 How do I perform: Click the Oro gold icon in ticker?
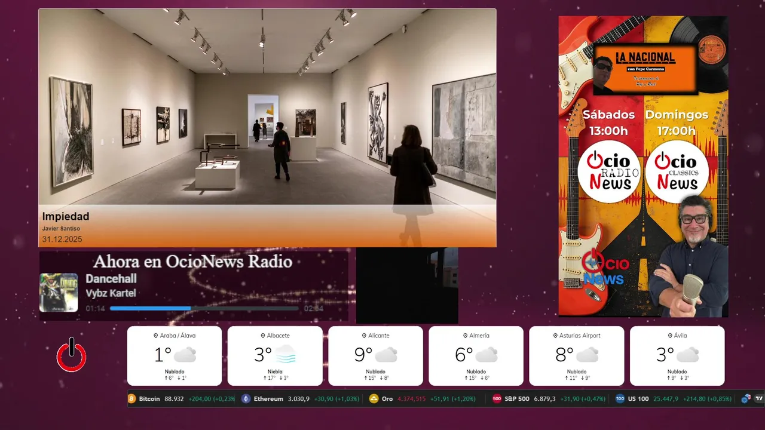(374, 398)
